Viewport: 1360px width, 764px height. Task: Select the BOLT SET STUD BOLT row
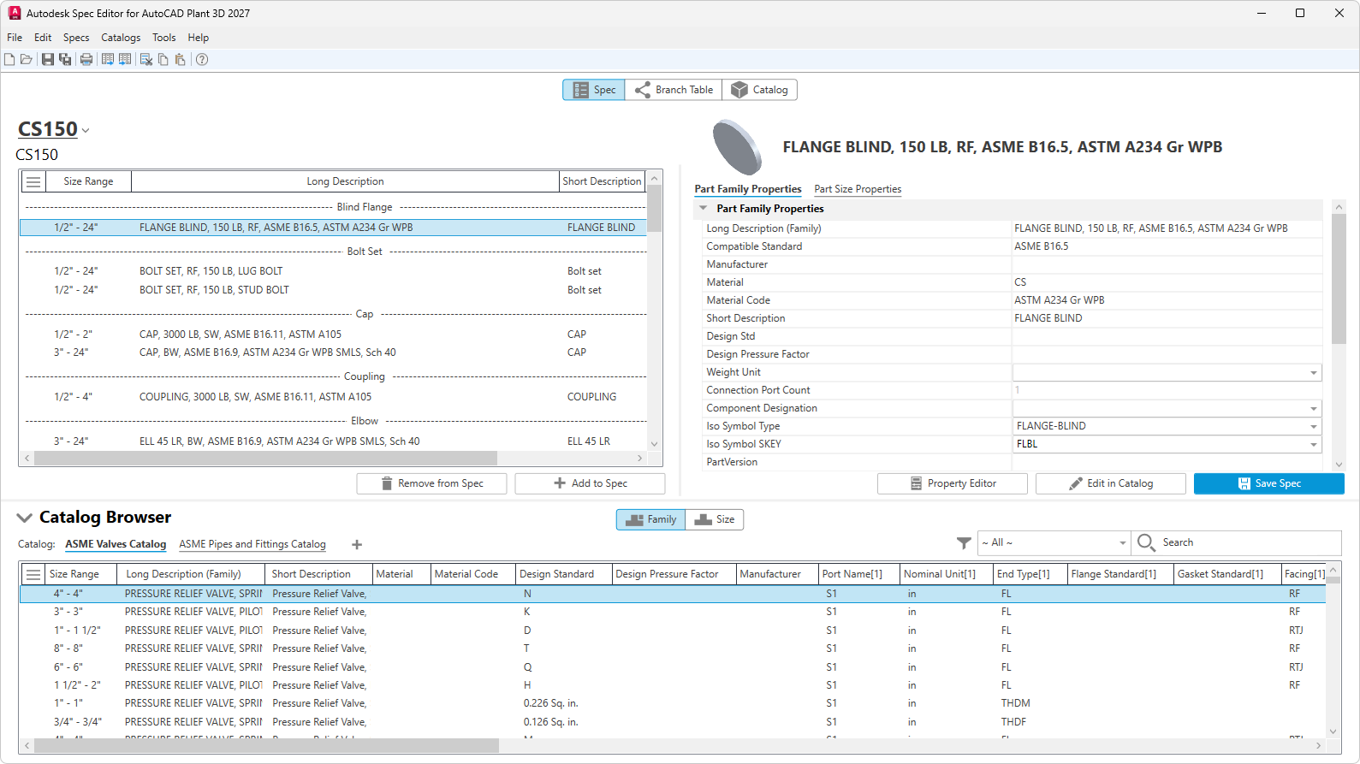334,290
